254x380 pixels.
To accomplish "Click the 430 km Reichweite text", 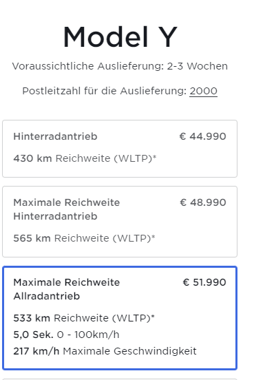I will pos(85,158).
